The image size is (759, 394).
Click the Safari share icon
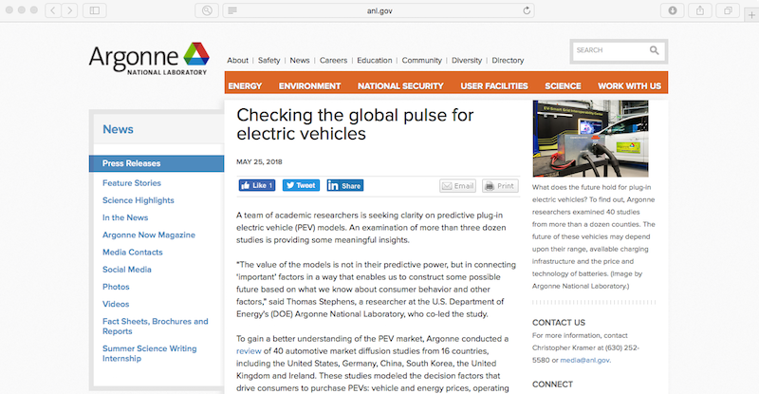[700, 10]
